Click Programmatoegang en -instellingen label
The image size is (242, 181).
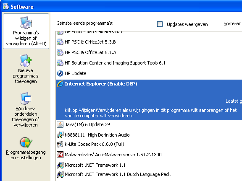click(26, 155)
